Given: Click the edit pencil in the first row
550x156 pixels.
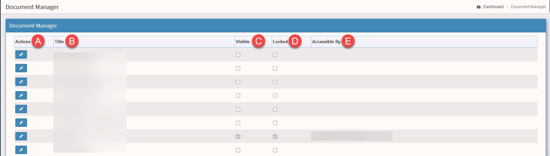Looking at the screenshot, I should point(21,54).
